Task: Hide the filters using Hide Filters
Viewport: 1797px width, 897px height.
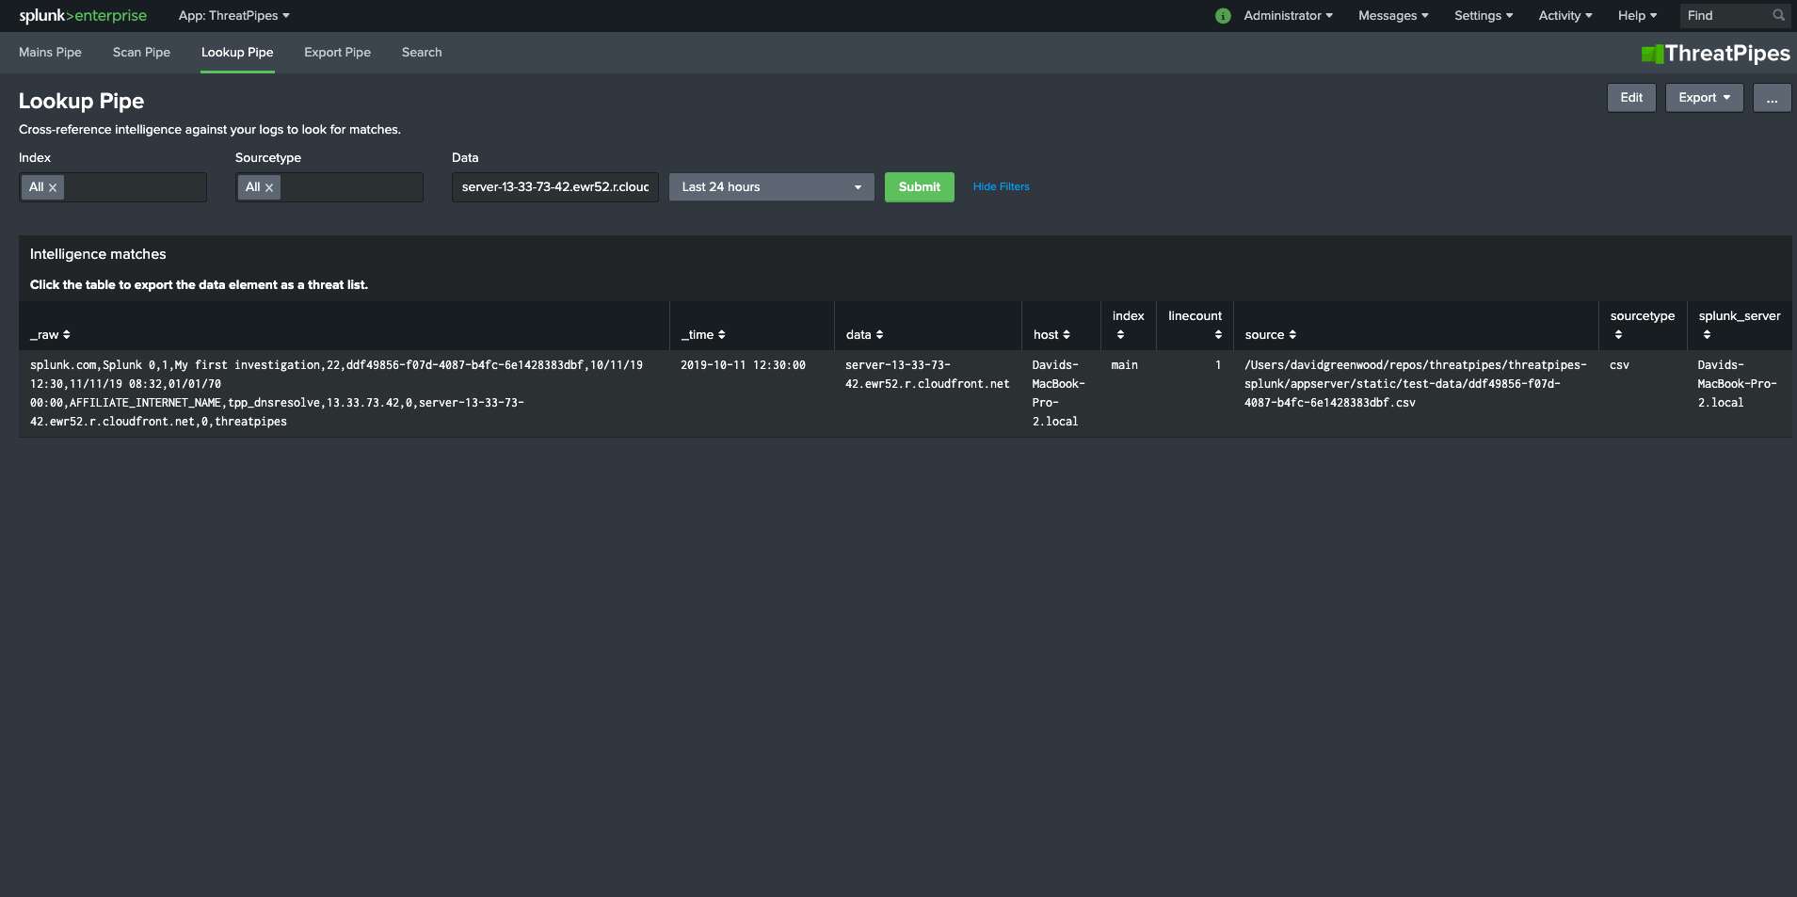Action: [1001, 186]
